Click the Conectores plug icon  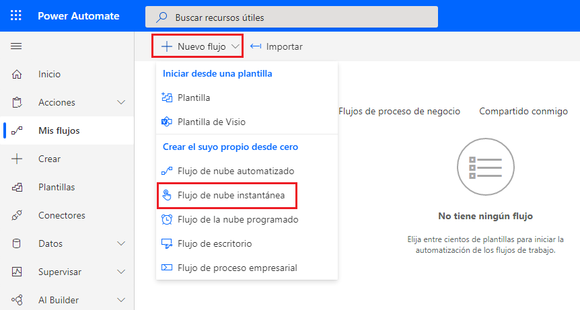[x=17, y=215]
